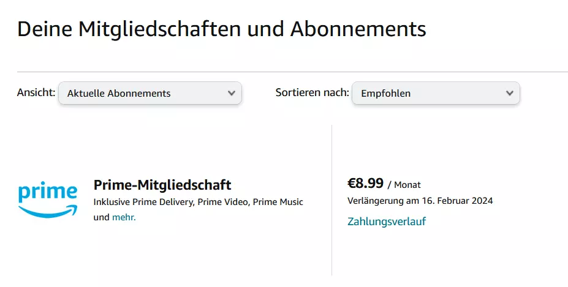568x287 pixels.
Task: Open the "Empfohlen" sort dropdown
Action: (436, 93)
